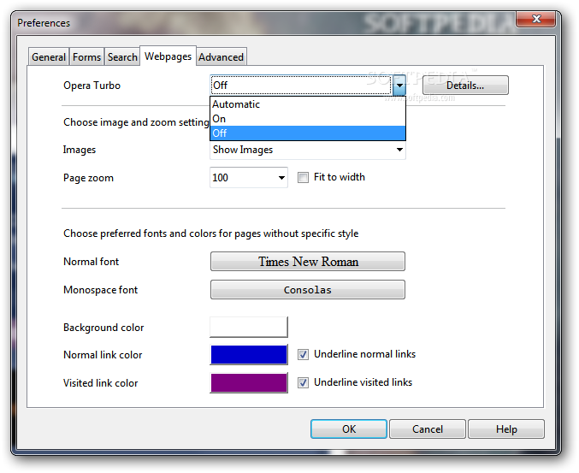Uncheck Underline normal links

coord(303,354)
